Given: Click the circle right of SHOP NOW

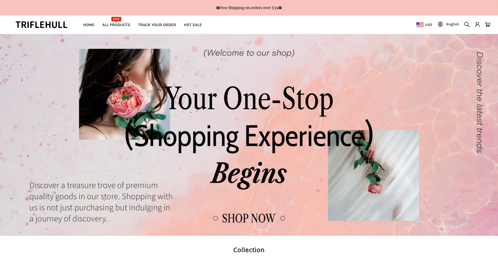Looking at the screenshot, I should pyautogui.click(x=283, y=218).
